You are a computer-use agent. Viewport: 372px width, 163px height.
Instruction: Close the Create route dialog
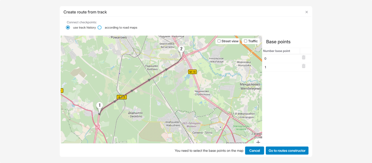point(306,12)
